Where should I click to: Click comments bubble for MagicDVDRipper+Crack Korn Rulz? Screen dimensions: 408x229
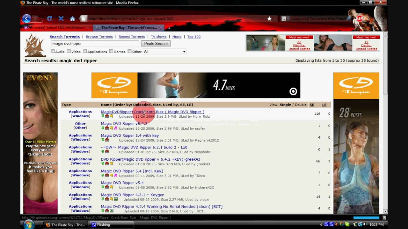click(x=111, y=116)
